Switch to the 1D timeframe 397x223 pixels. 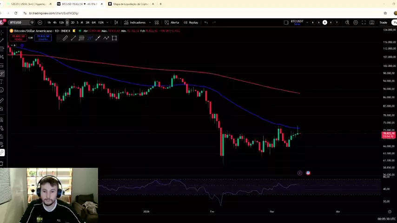click(67, 22)
